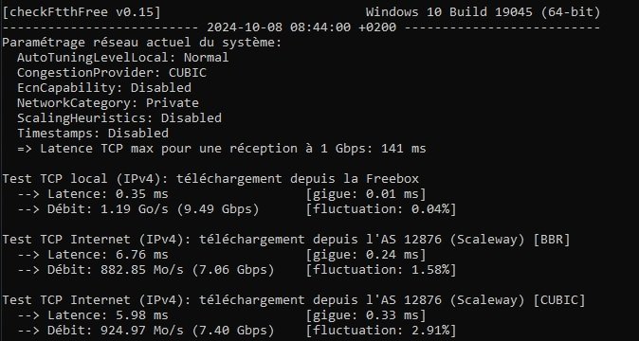Click the checkFtthFree v0.15 title text
The image size is (639, 341).
(82, 12)
